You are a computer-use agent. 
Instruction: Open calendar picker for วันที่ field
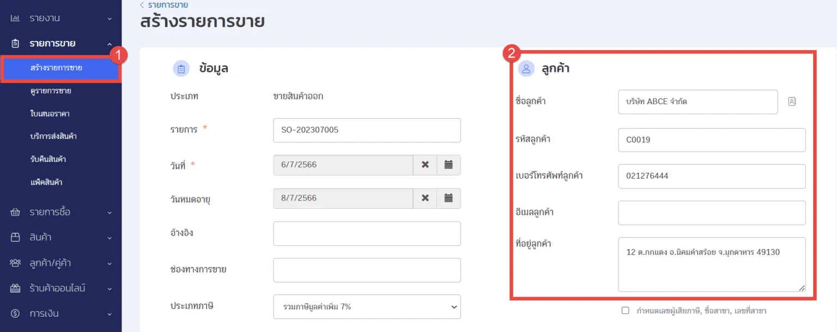point(448,165)
